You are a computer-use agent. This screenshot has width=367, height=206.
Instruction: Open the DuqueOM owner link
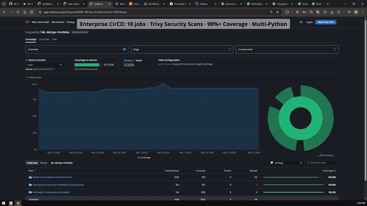point(32,32)
